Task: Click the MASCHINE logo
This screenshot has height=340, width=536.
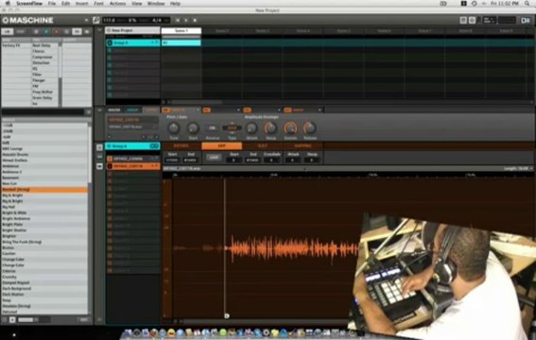Action: coord(28,20)
